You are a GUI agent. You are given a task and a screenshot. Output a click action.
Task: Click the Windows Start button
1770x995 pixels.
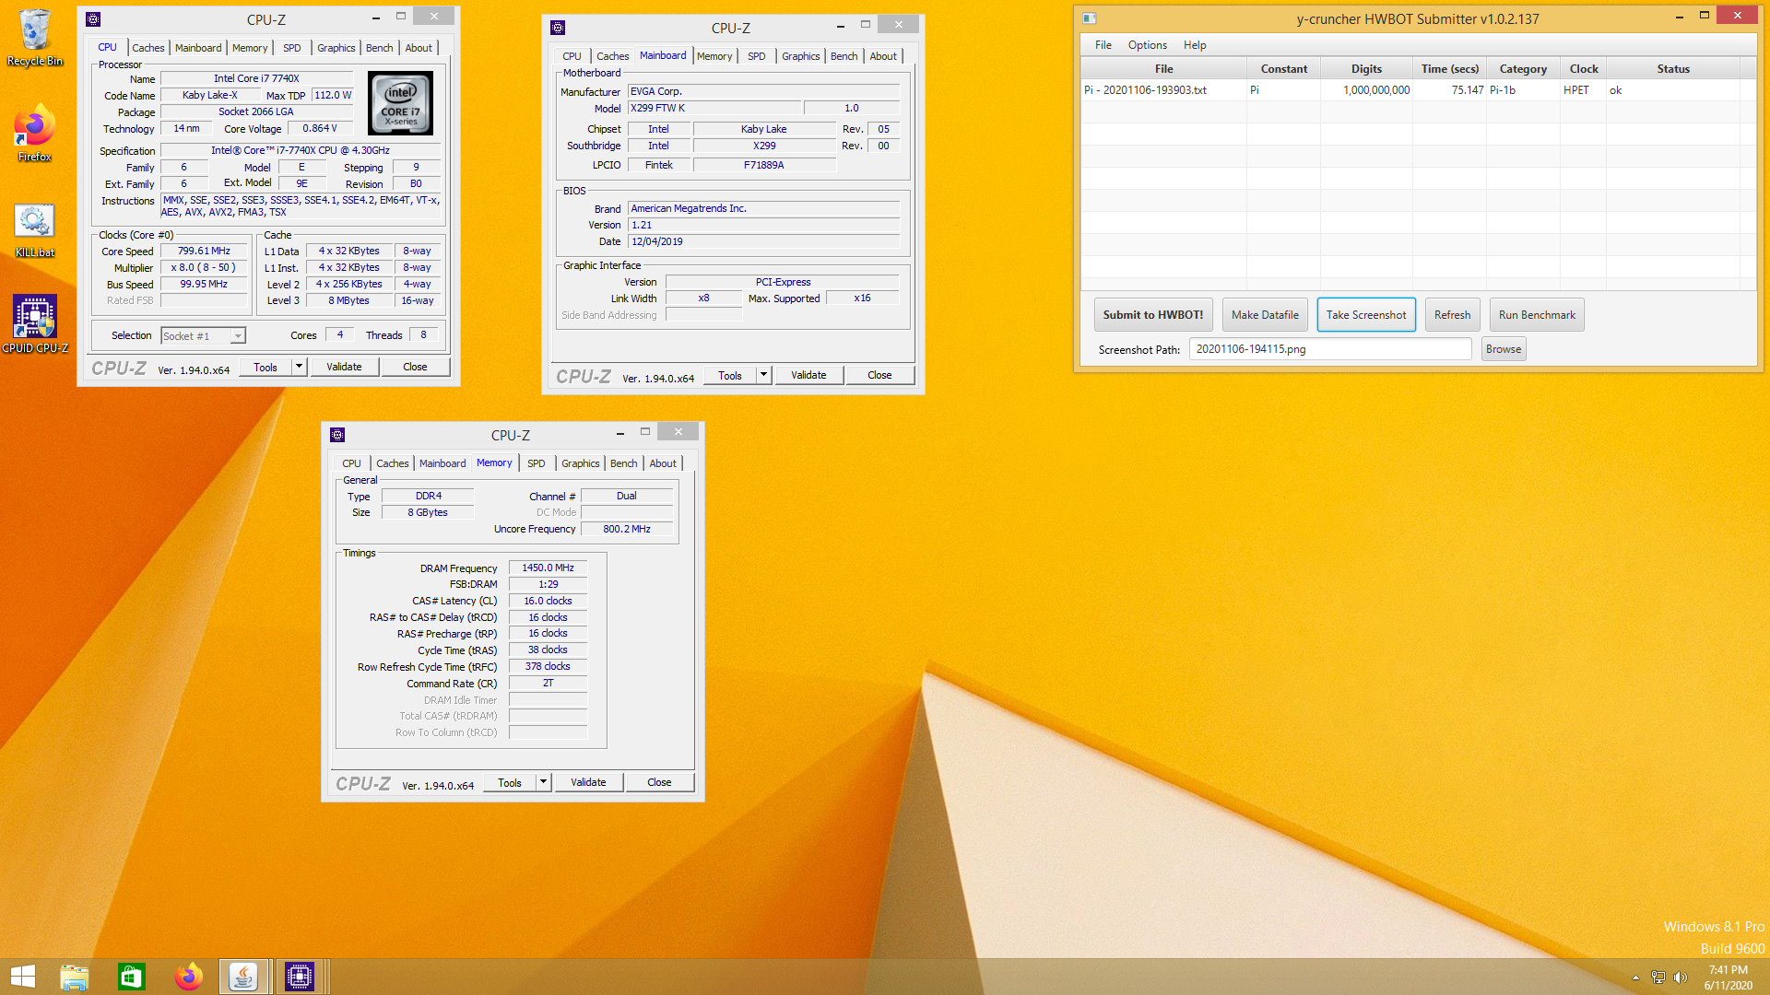[23, 977]
